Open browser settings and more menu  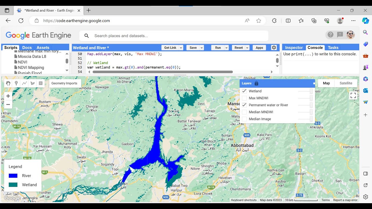[353, 21]
